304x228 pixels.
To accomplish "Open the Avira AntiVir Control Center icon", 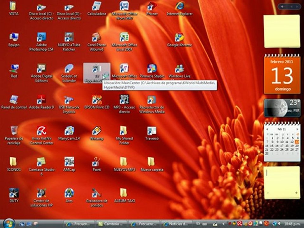I will (x=41, y=131).
